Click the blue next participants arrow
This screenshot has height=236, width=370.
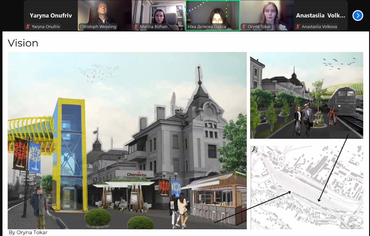(358, 15)
